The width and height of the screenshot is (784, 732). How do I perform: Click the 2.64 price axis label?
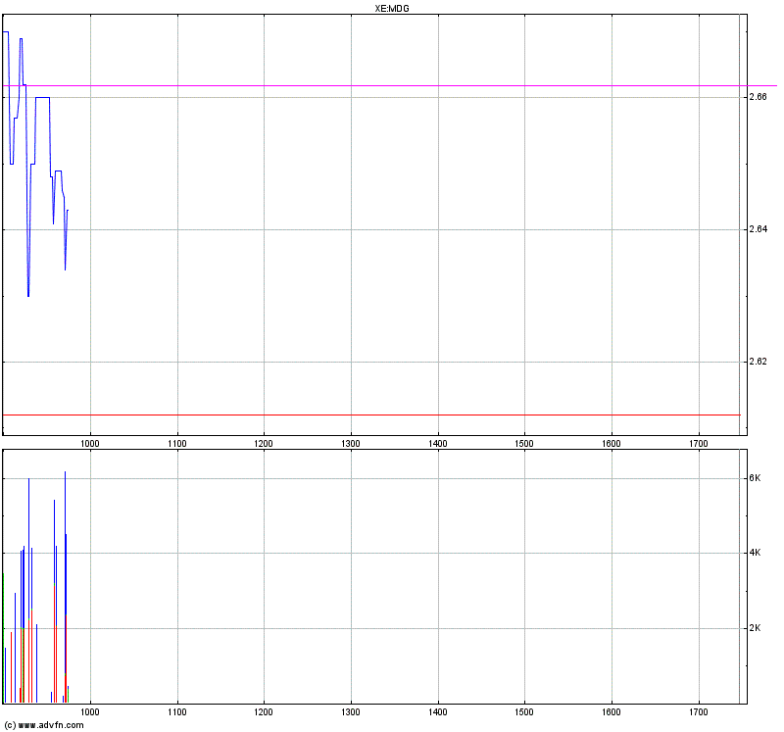tap(757, 229)
